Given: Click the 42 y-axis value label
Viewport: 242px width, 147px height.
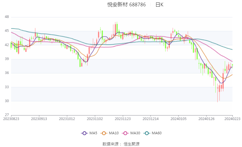Looking at the screenshot, I should pyautogui.click(x=7, y=45).
